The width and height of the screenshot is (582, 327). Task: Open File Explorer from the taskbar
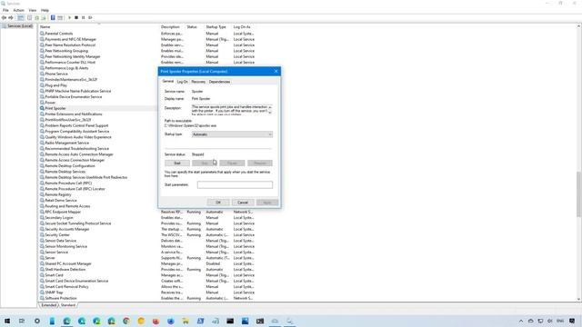[186, 321]
